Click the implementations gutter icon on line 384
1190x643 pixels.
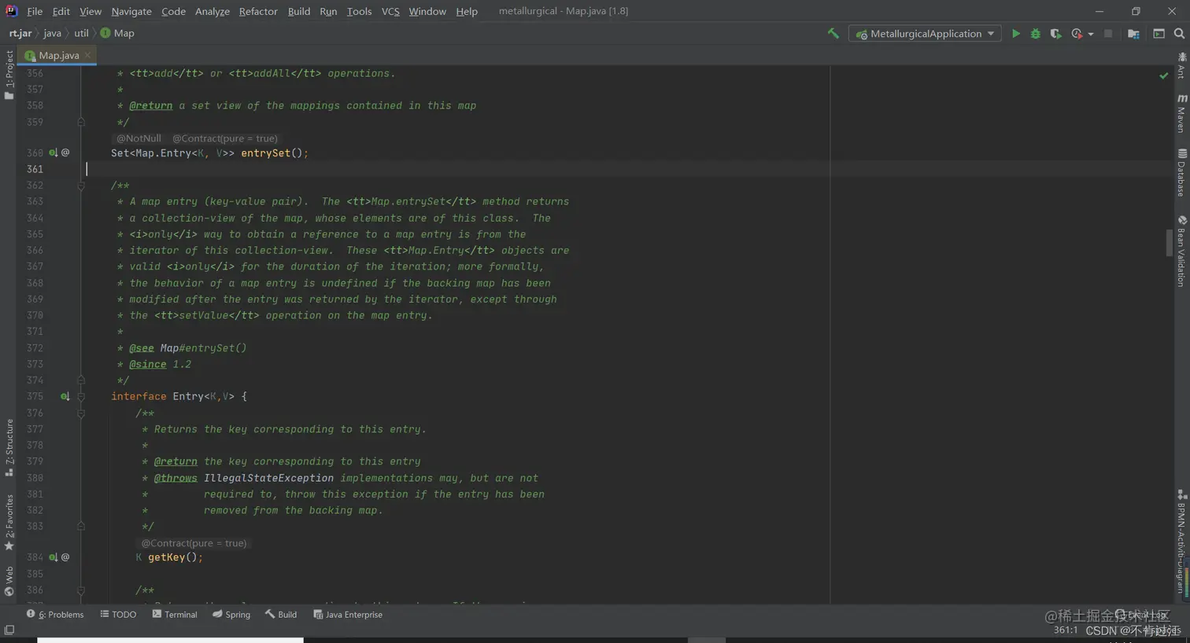(x=53, y=557)
